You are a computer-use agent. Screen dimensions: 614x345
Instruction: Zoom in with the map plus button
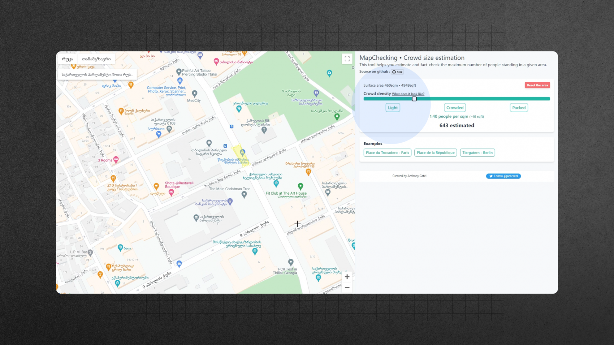(347, 277)
